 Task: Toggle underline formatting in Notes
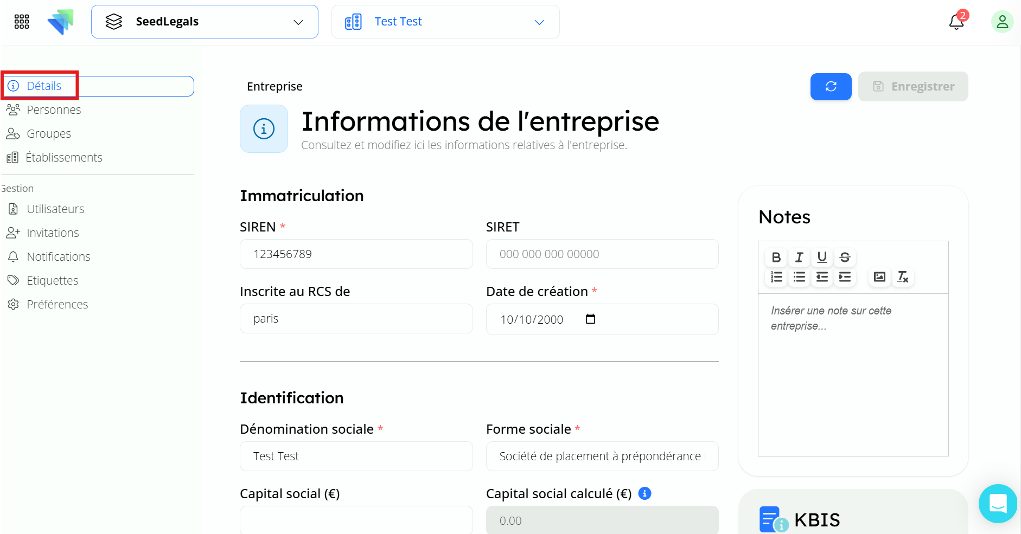click(x=822, y=258)
